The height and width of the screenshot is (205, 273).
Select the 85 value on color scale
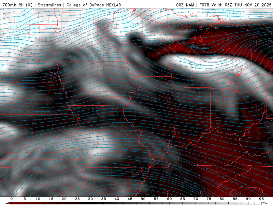[x=235, y=199]
